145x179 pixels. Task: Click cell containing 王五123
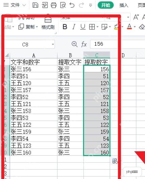[33, 146]
